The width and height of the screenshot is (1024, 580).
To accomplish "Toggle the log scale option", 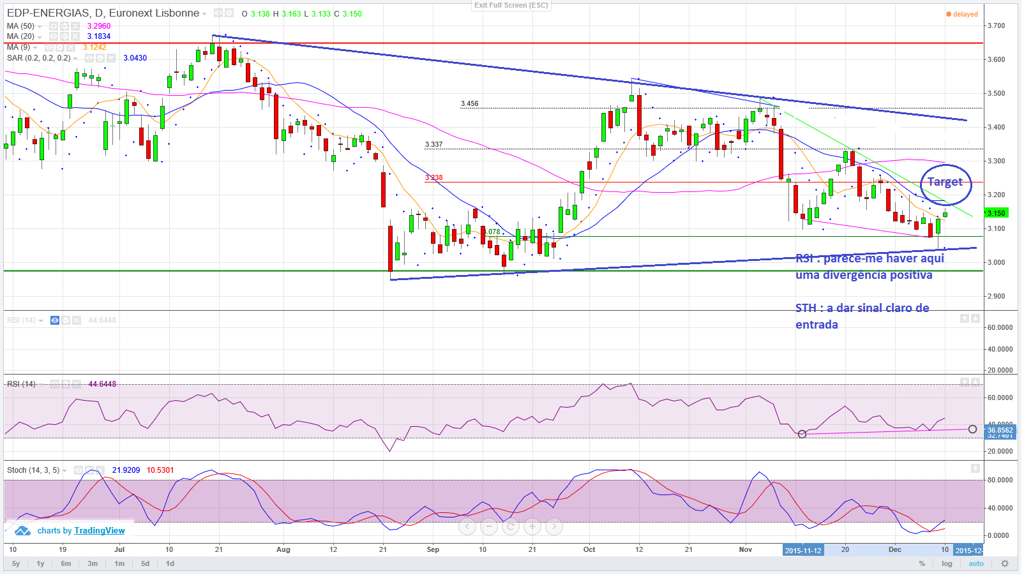I will [x=947, y=563].
